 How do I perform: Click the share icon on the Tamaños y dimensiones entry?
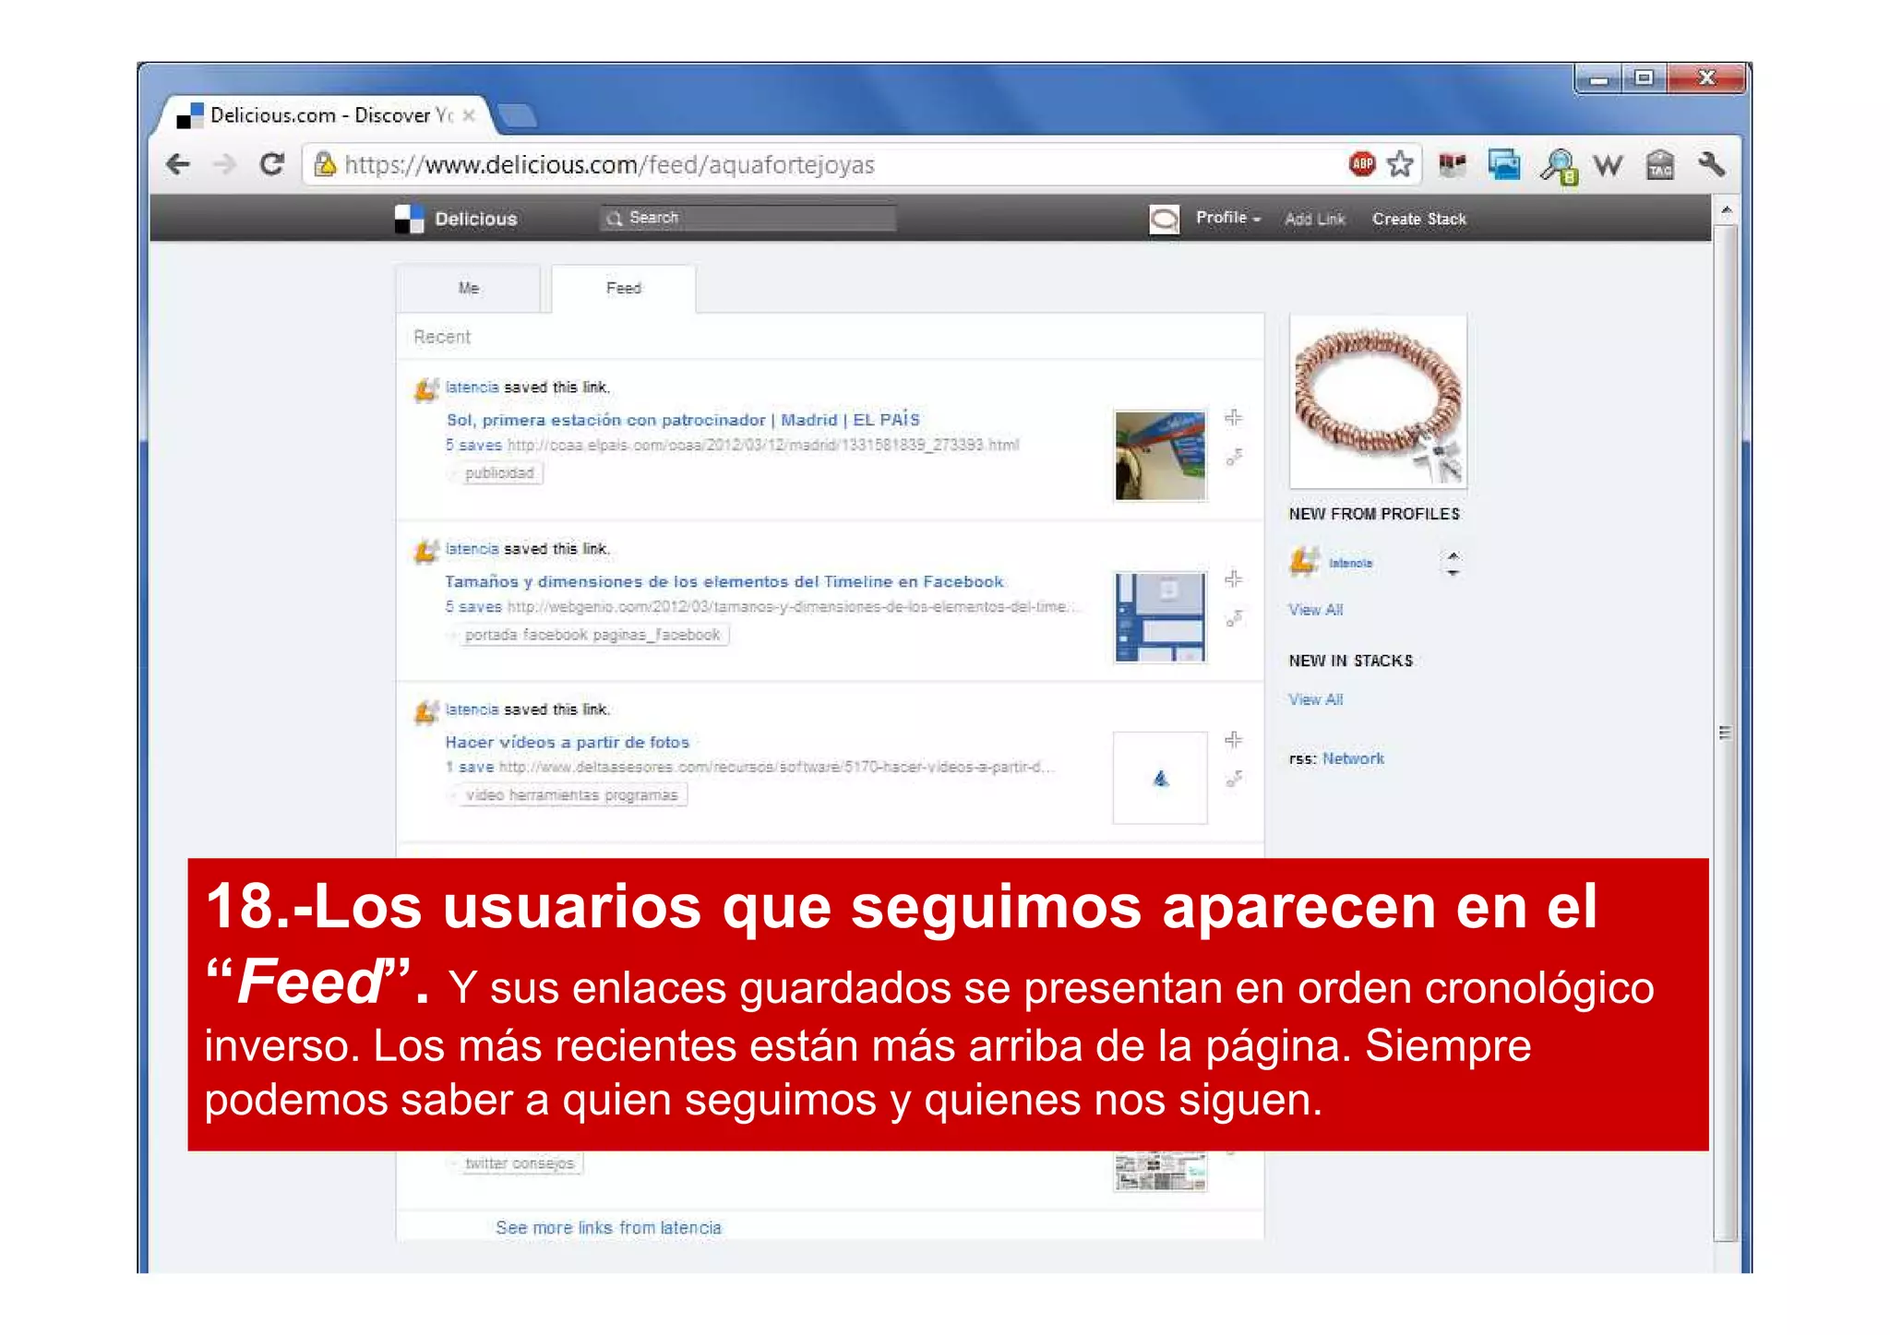[x=1234, y=617]
